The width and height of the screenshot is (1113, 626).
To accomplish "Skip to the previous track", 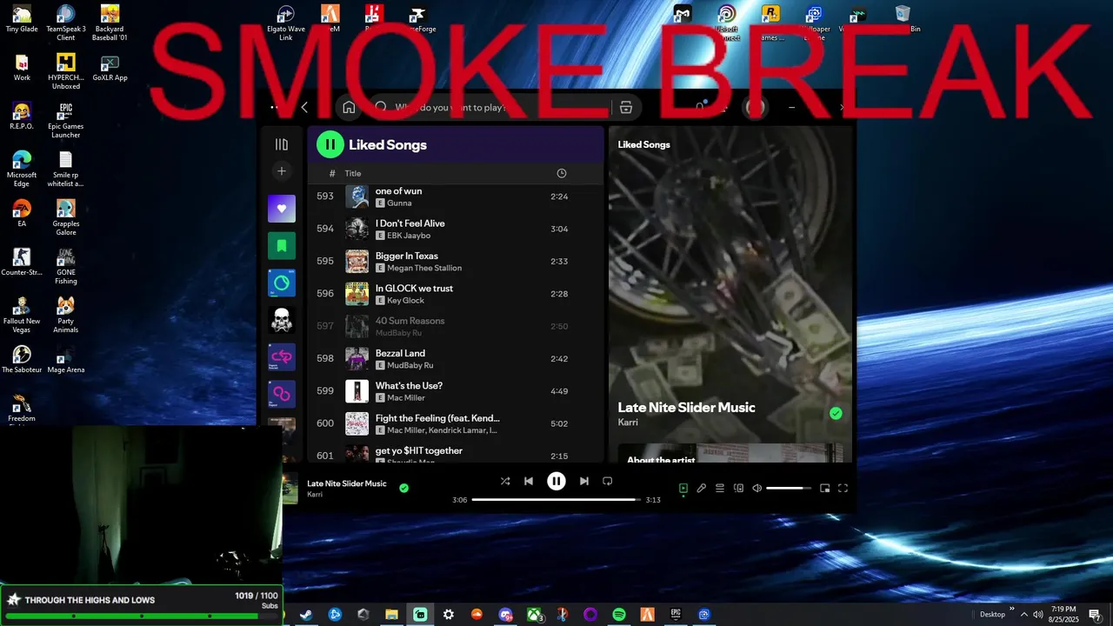I will tap(529, 481).
